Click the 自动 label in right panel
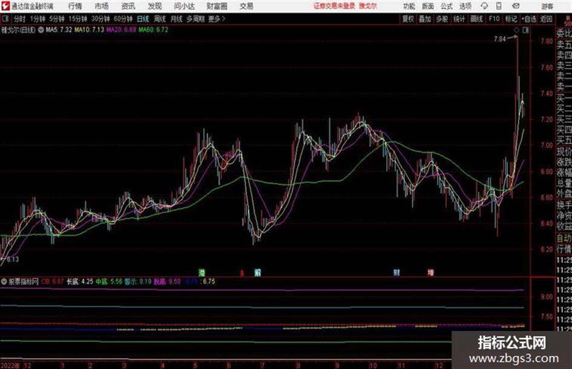572x369 pixels. [x=564, y=239]
